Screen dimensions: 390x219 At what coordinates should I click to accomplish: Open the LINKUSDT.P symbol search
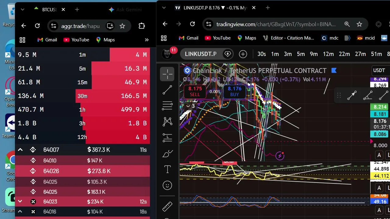click(x=201, y=54)
